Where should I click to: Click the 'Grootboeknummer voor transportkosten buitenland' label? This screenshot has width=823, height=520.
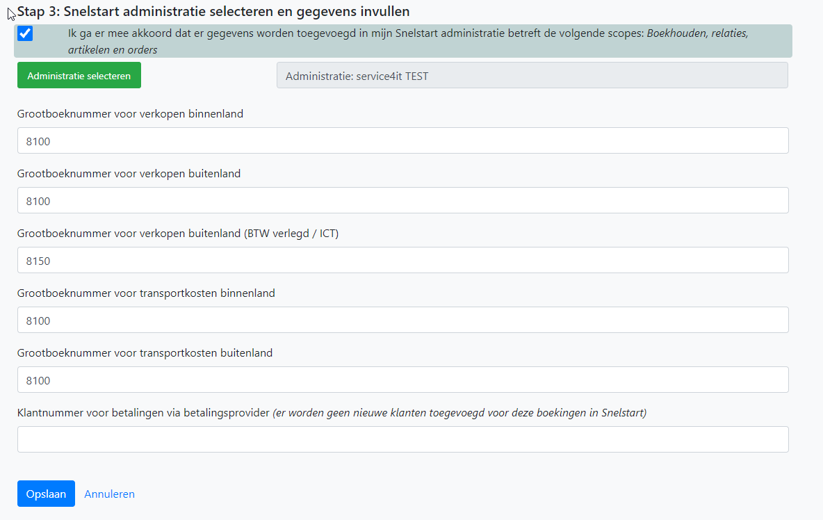(x=145, y=352)
